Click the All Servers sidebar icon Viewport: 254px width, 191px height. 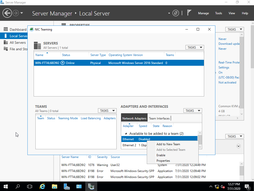[6, 42]
